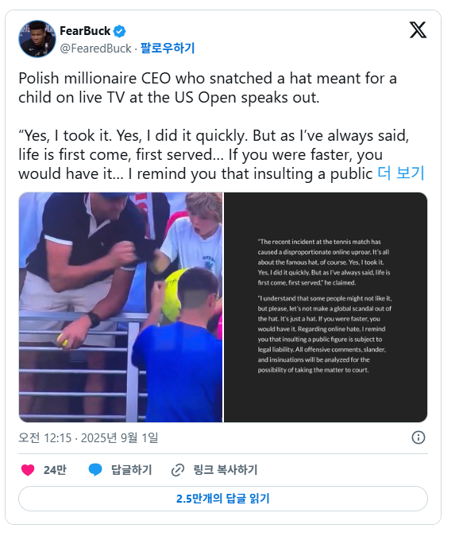Click the chain link copy icon
Viewport: 459px width, 540px height.
[x=178, y=470]
